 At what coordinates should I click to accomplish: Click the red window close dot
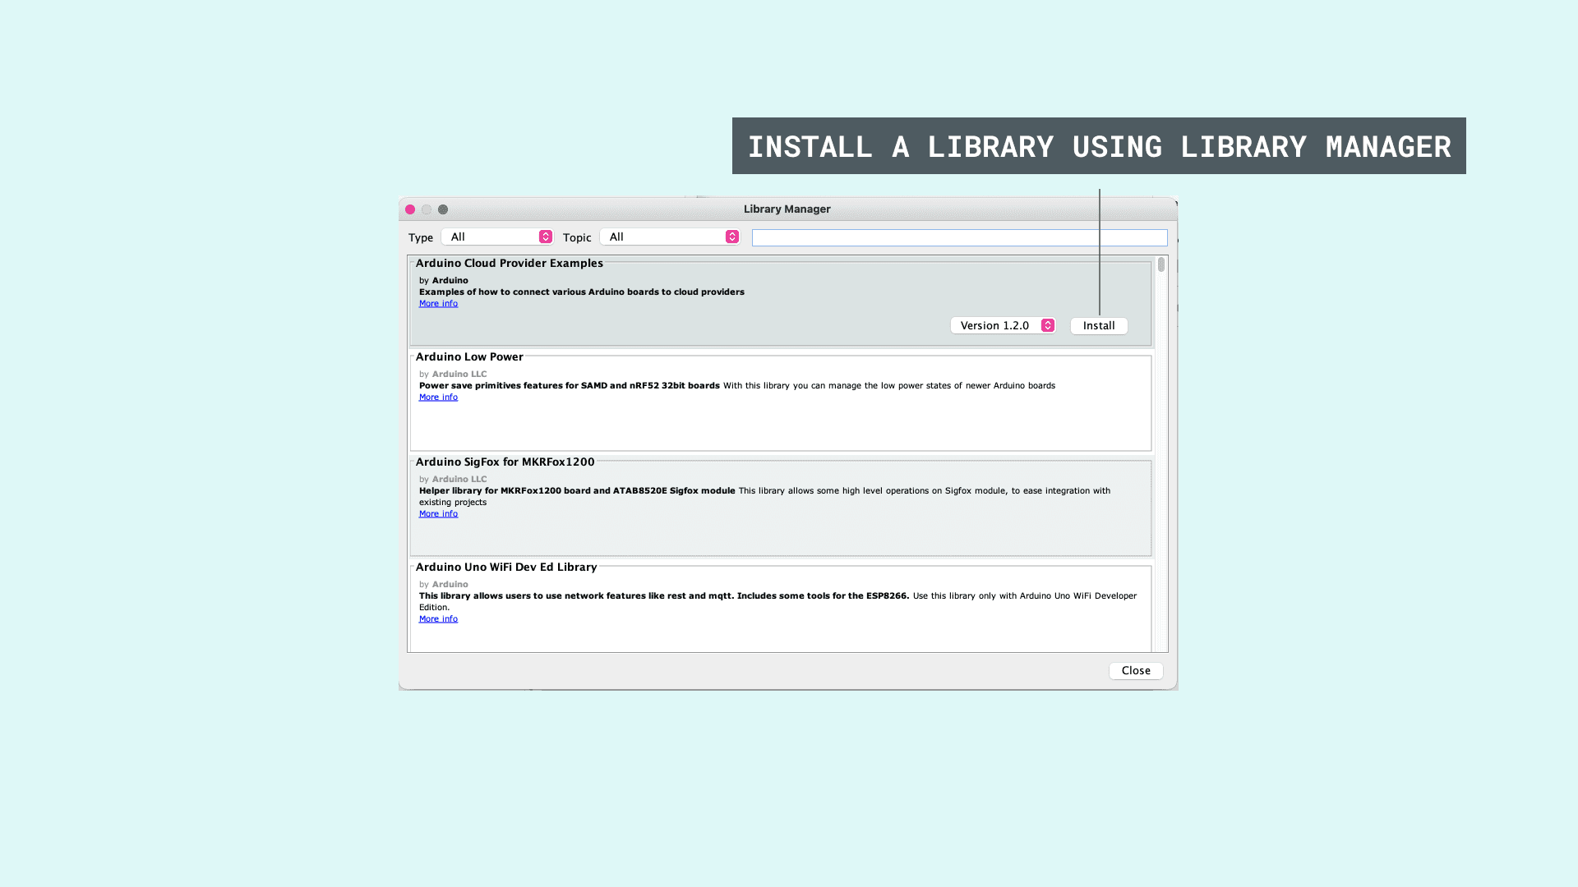point(410,209)
